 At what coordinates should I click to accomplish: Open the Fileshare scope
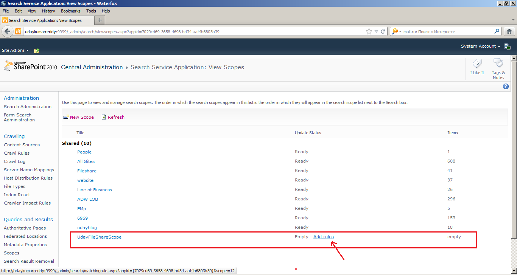[x=87, y=171]
